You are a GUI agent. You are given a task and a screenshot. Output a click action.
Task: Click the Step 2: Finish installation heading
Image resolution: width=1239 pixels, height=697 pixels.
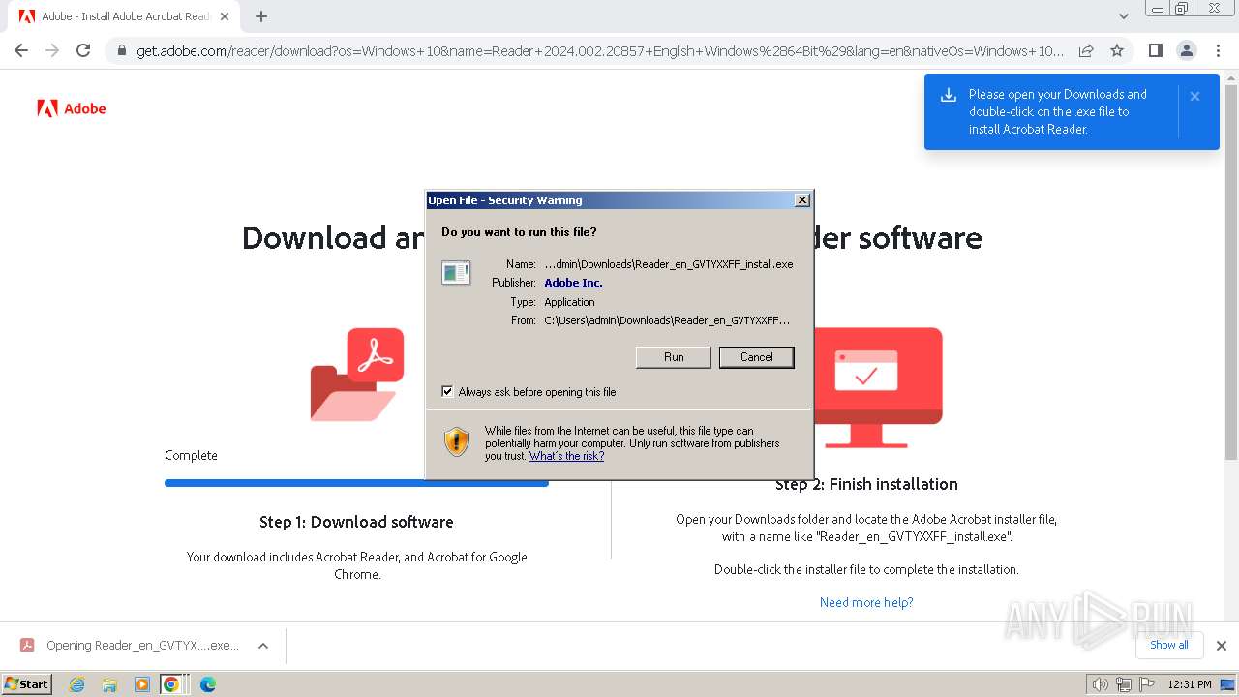pos(866,484)
